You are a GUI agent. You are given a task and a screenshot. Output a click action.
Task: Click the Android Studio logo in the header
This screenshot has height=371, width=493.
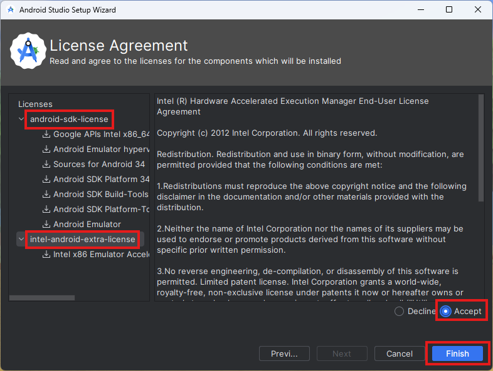[x=28, y=51]
